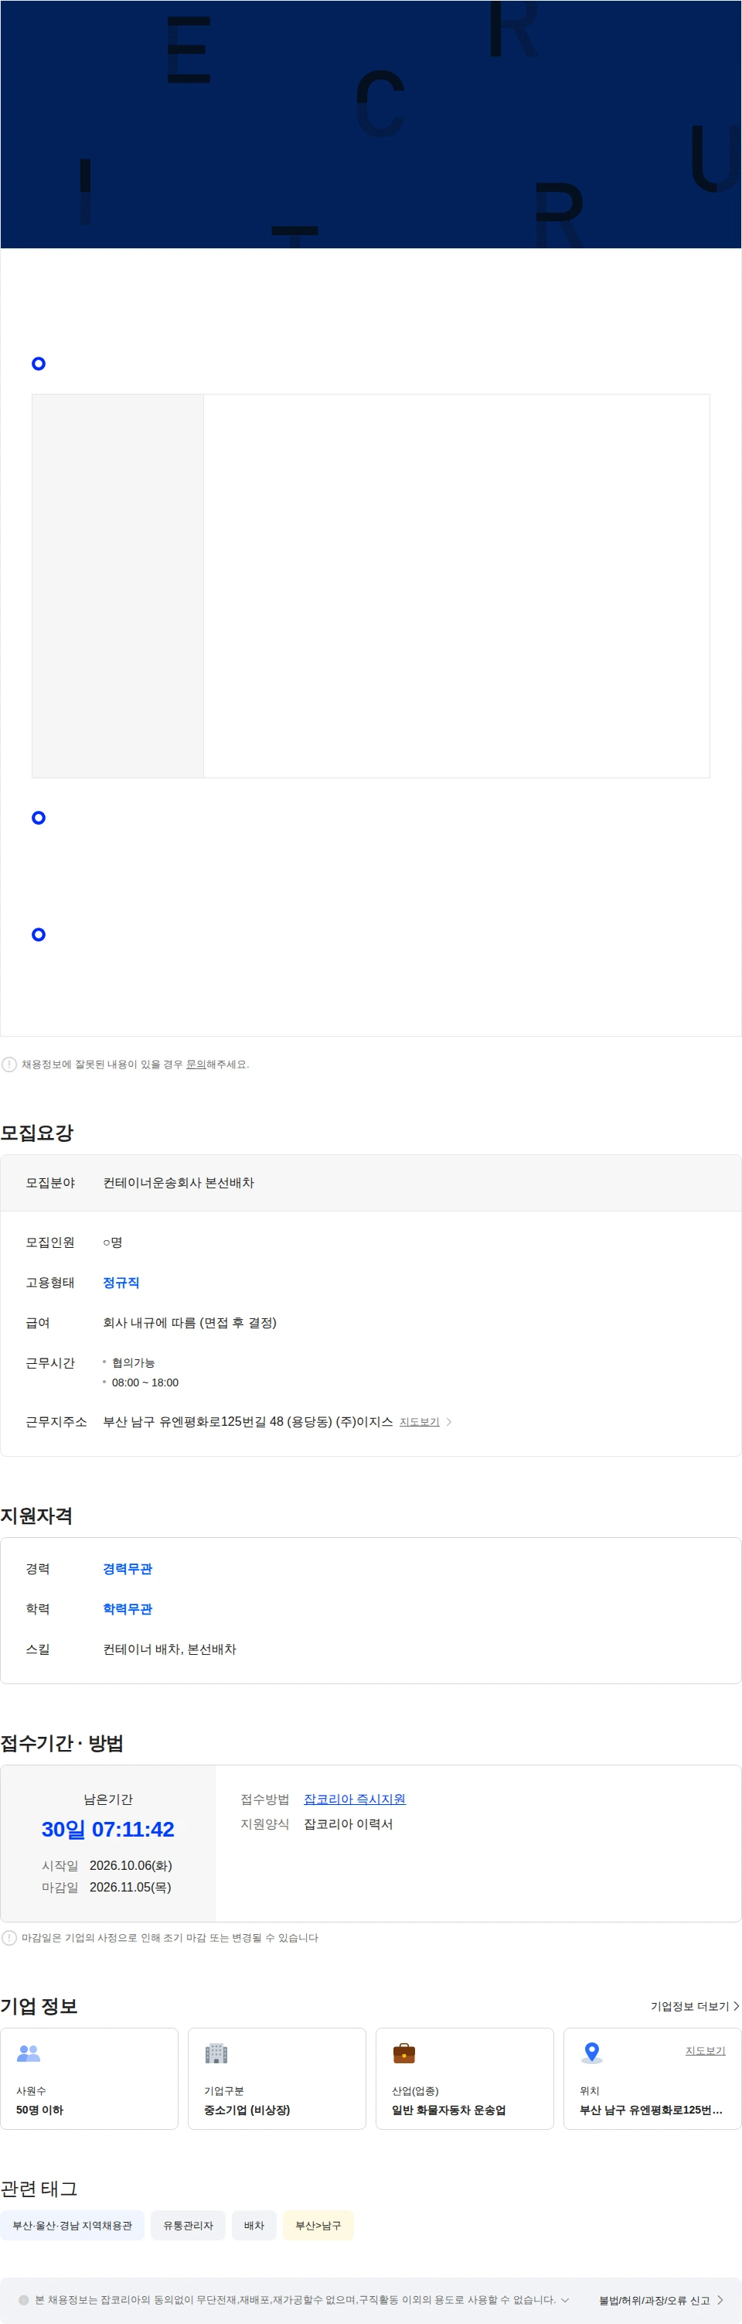Click the 문의 link in notice
Image resolution: width=742 pixels, height=2324 pixels.
click(x=196, y=1065)
